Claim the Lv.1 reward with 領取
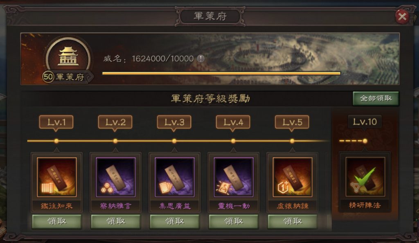 tap(56, 221)
